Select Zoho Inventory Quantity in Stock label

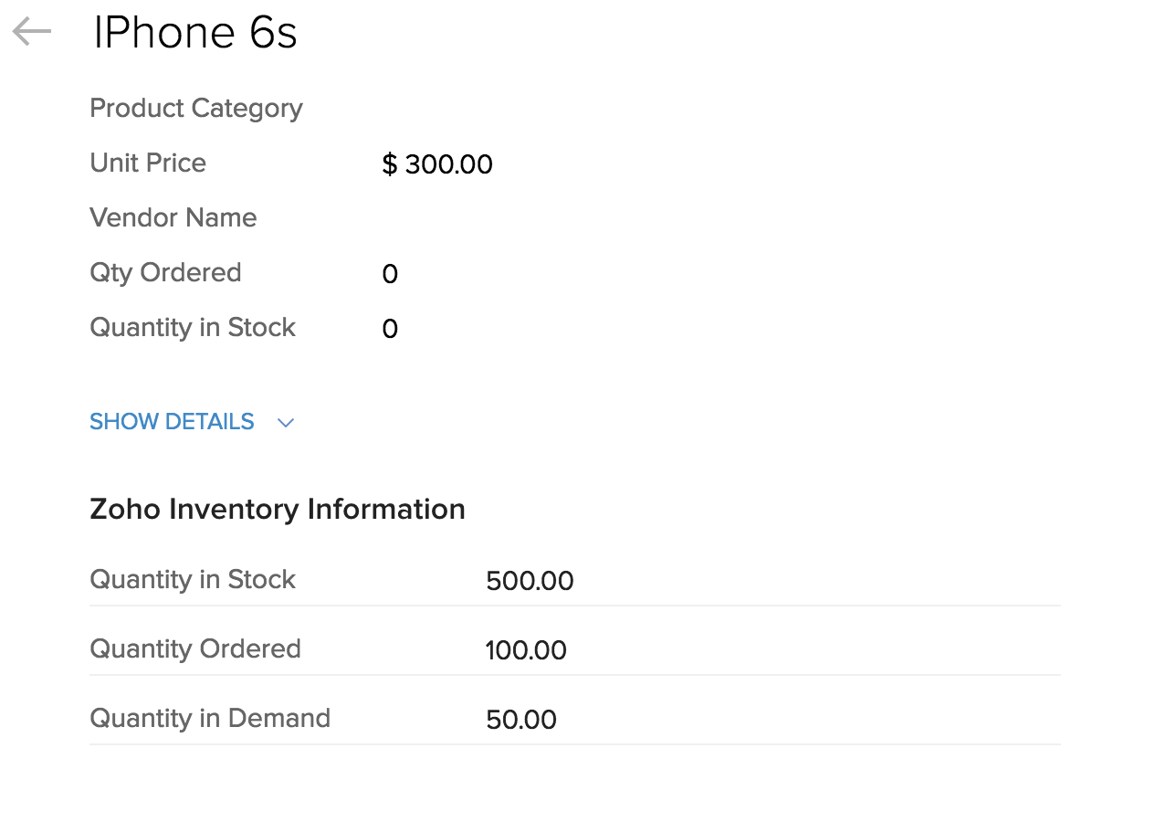(x=193, y=580)
